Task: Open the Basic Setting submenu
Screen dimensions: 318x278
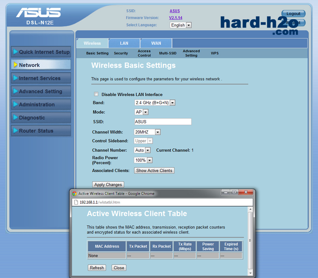Action: (x=98, y=53)
